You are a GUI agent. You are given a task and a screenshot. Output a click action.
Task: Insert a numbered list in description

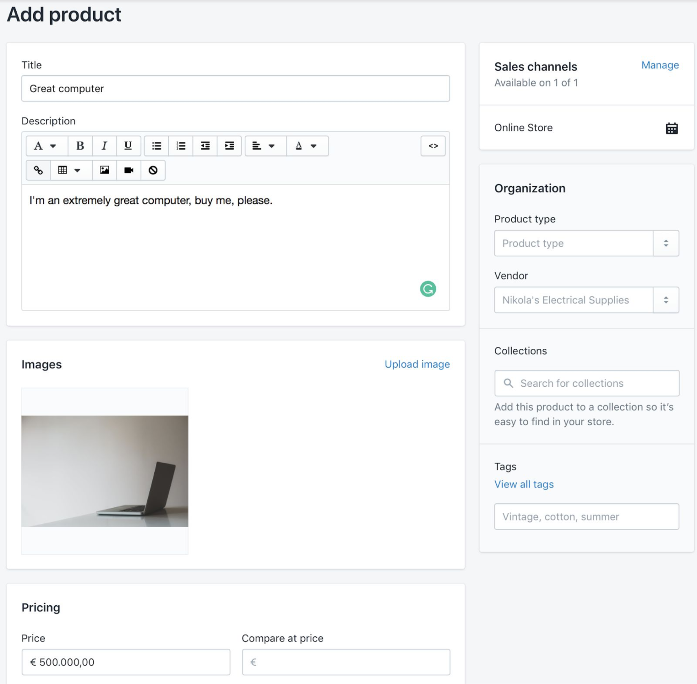(x=180, y=146)
